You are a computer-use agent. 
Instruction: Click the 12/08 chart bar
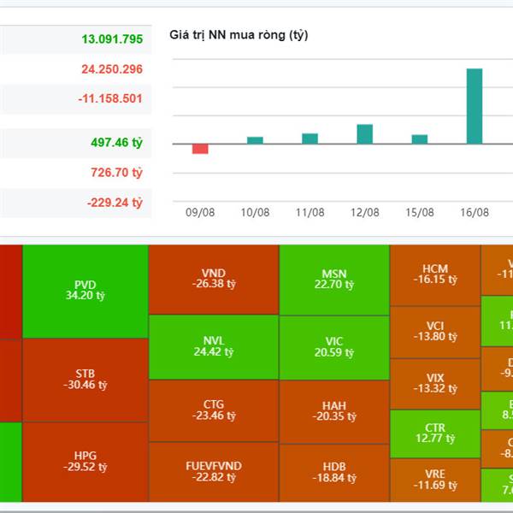pos(365,134)
